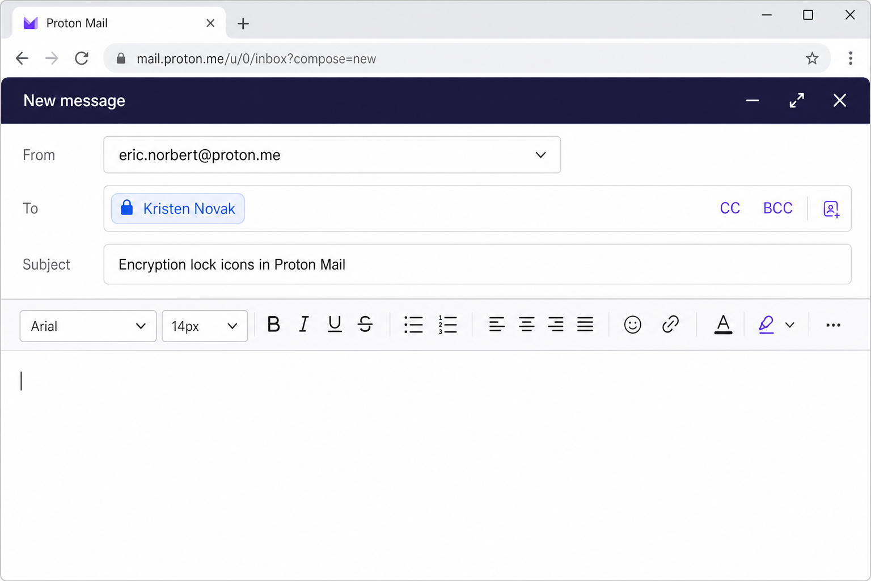Image resolution: width=871 pixels, height=581 pixels.
Task: Open a new browser tab
Action: [x=243, y=23]
